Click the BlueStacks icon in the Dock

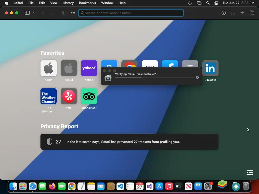222,184
